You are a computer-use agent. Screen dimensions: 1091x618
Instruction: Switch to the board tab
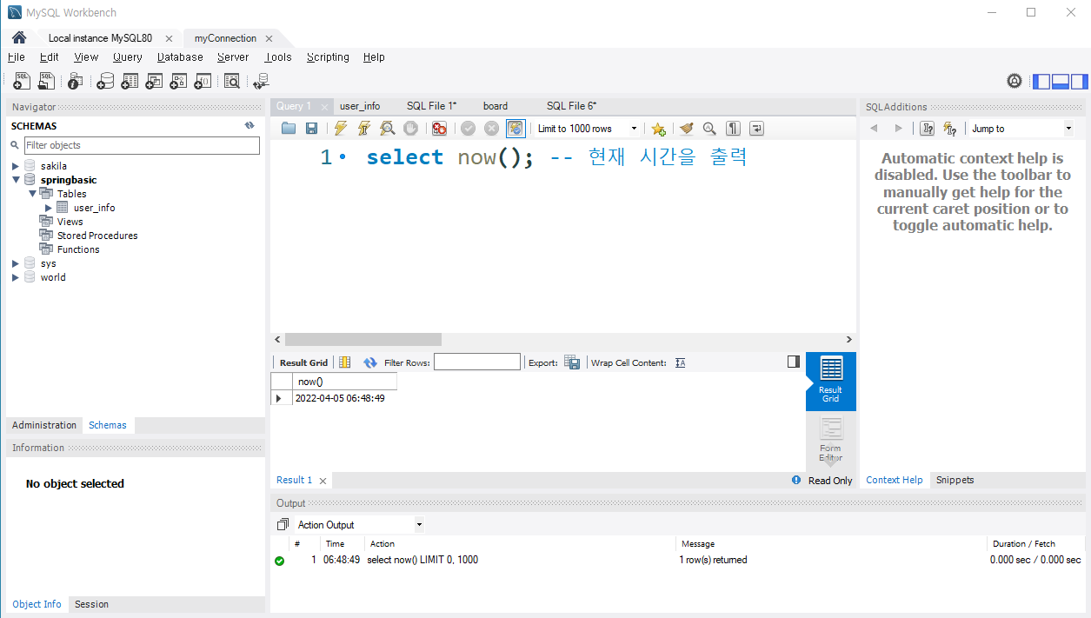pos(496,106)
